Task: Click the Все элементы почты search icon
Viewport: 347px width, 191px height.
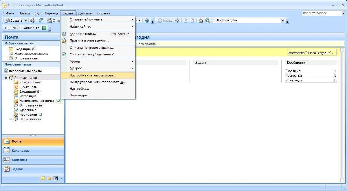Action: [6, 71]
